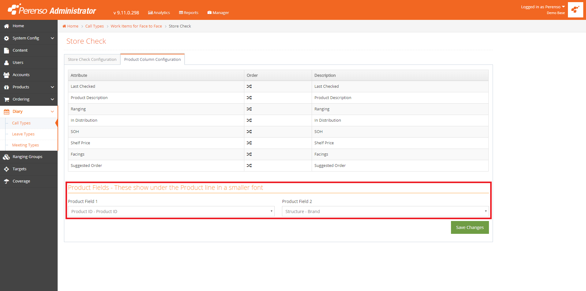The height and width of the screenshot is (291, 586).
Task: Open the Manager menu
Action: click(x=218, y=13)
